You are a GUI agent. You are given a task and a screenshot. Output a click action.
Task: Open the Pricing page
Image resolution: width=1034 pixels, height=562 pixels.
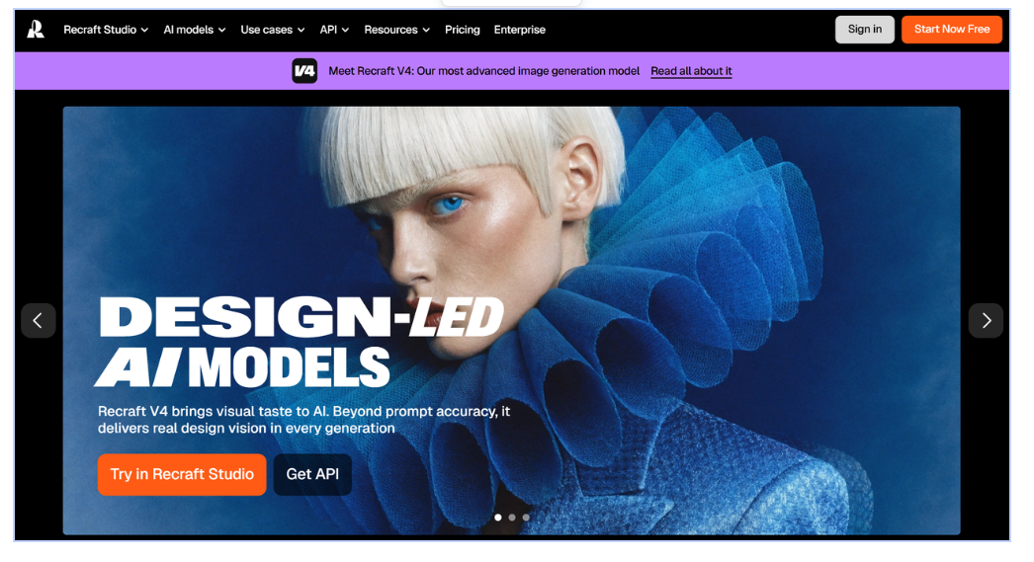point(462,30)
